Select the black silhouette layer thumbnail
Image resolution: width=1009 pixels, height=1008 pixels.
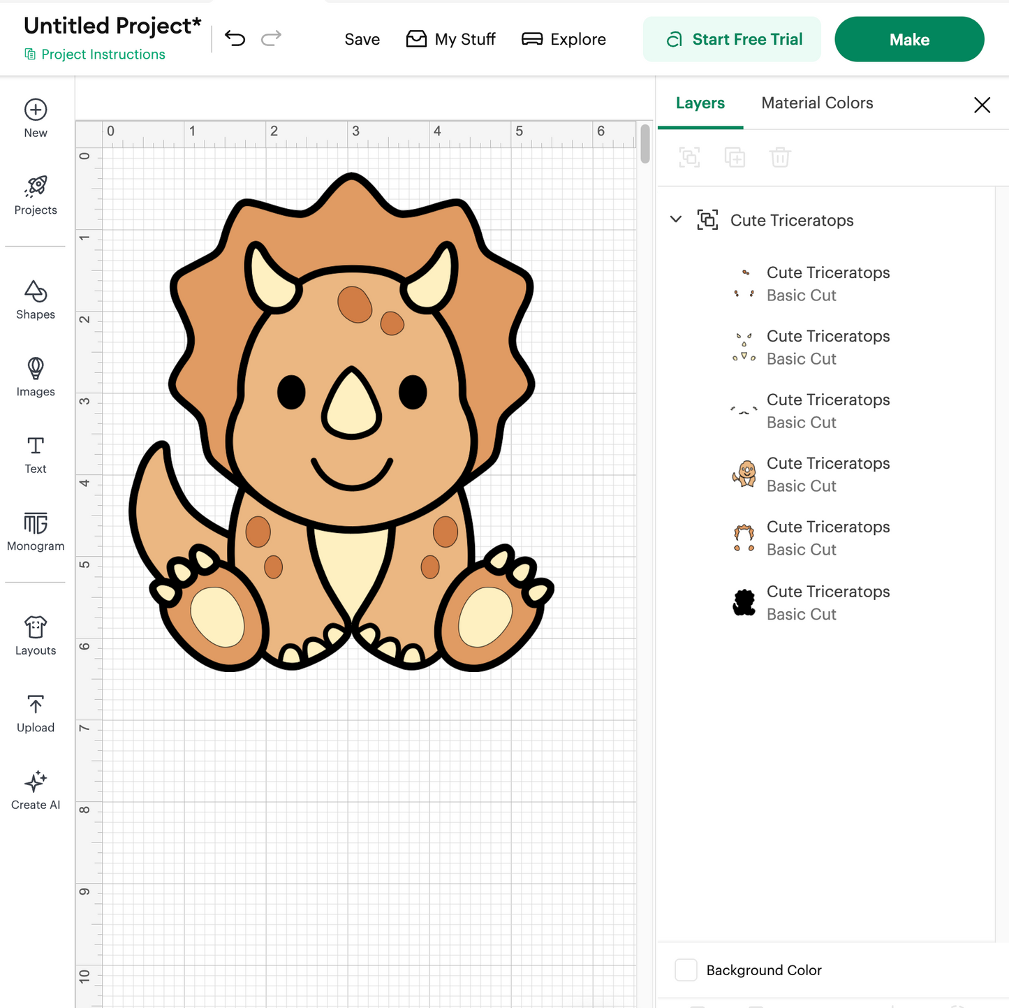(744, 602)
